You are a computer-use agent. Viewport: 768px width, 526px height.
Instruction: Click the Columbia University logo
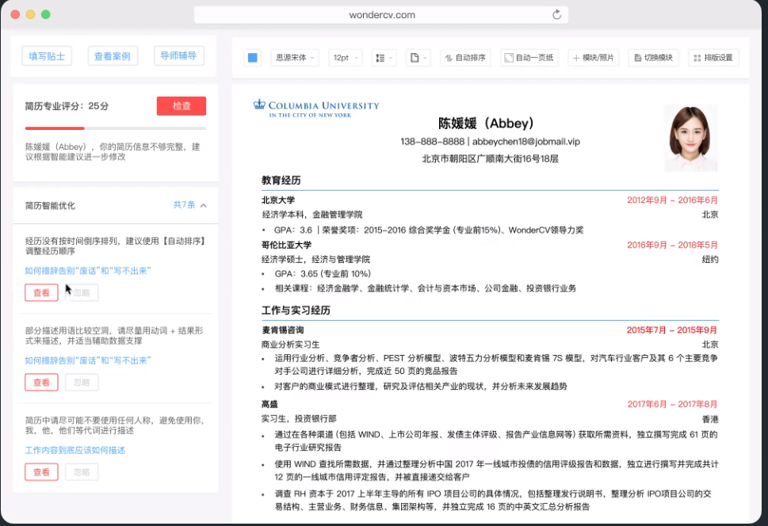point(316,109)
